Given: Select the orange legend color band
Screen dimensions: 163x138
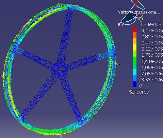Looking at the screenshot, I should click(x=135, y=35).
